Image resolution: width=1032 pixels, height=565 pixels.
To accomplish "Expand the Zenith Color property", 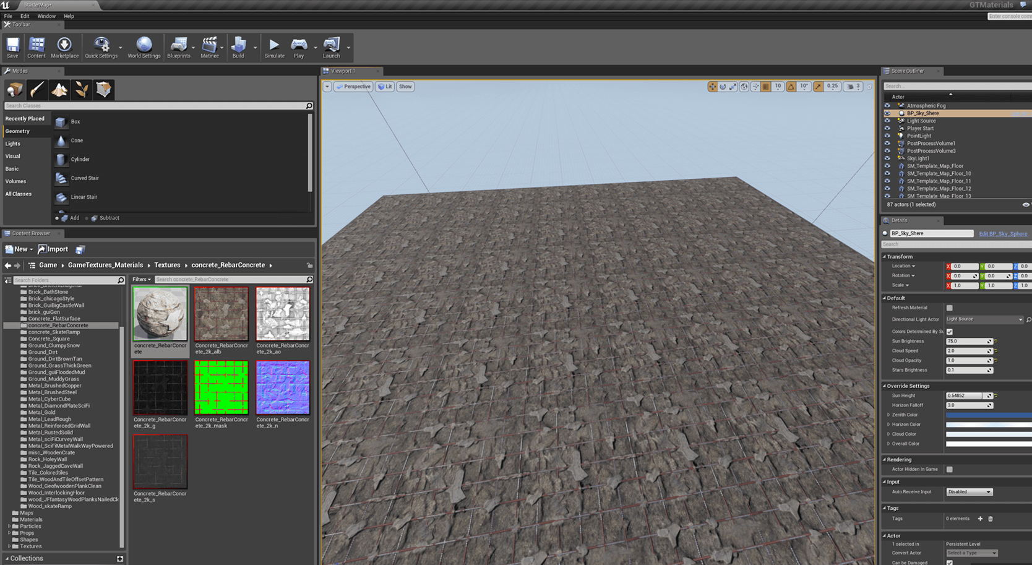I will pyautogui.click(x=889, y=415).
